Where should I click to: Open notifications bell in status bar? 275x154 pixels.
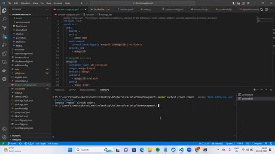point(271,144)
